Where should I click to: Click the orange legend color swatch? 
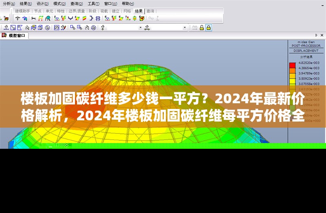[x=292, y=70]
